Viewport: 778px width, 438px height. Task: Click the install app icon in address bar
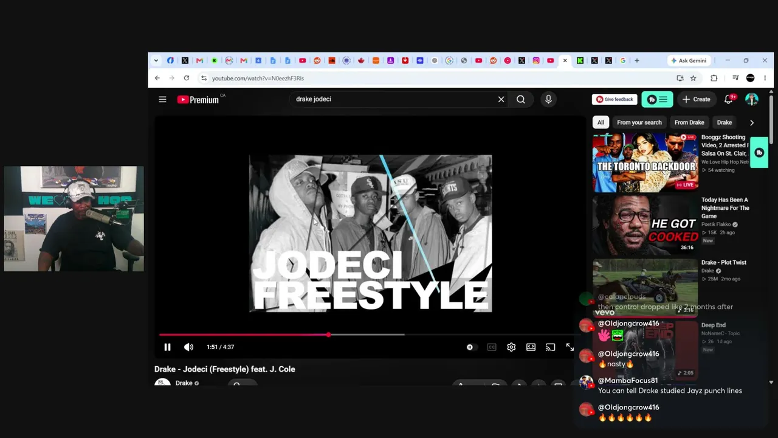680,78
